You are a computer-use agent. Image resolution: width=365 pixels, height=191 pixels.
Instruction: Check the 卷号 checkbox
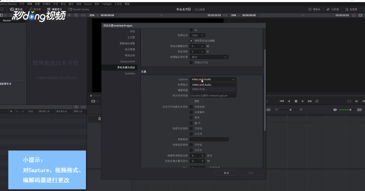191,118
